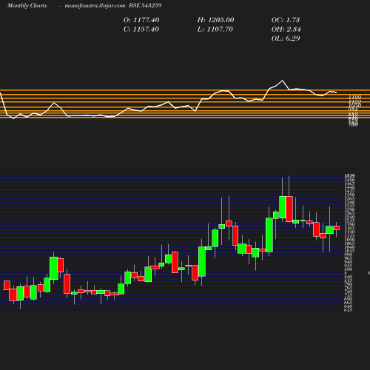Click the munafasutra.tbrjar.com source label
The width and height of the screenshot is (370, 370).
(x=95, y=5)
